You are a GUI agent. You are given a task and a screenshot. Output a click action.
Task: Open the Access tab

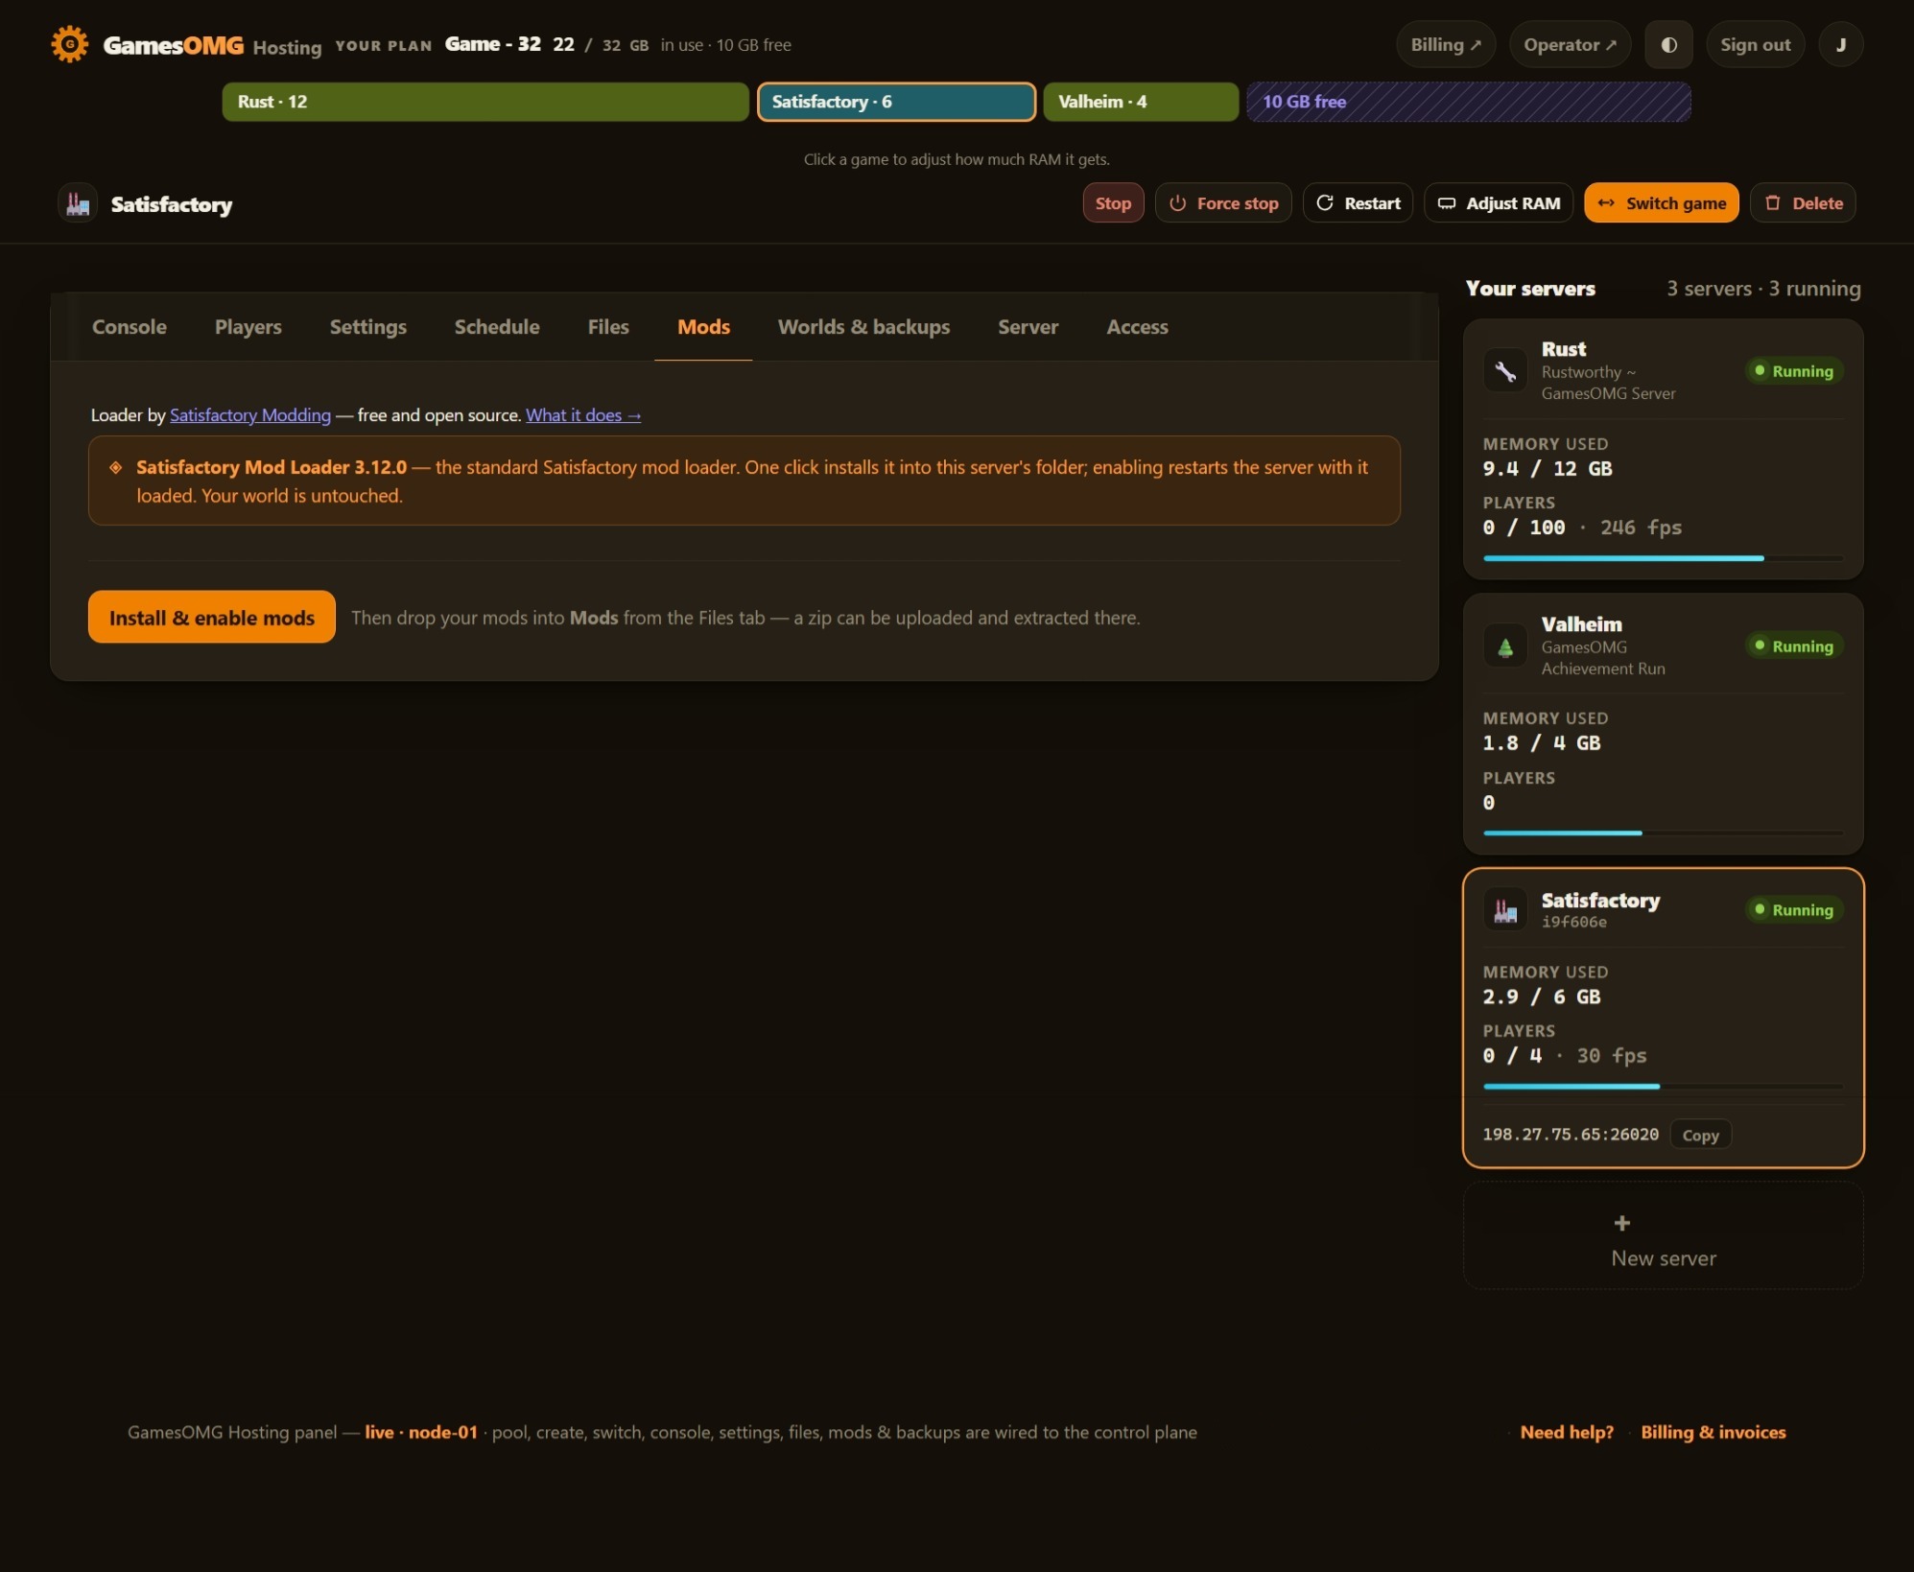[x=1137, y=327]
